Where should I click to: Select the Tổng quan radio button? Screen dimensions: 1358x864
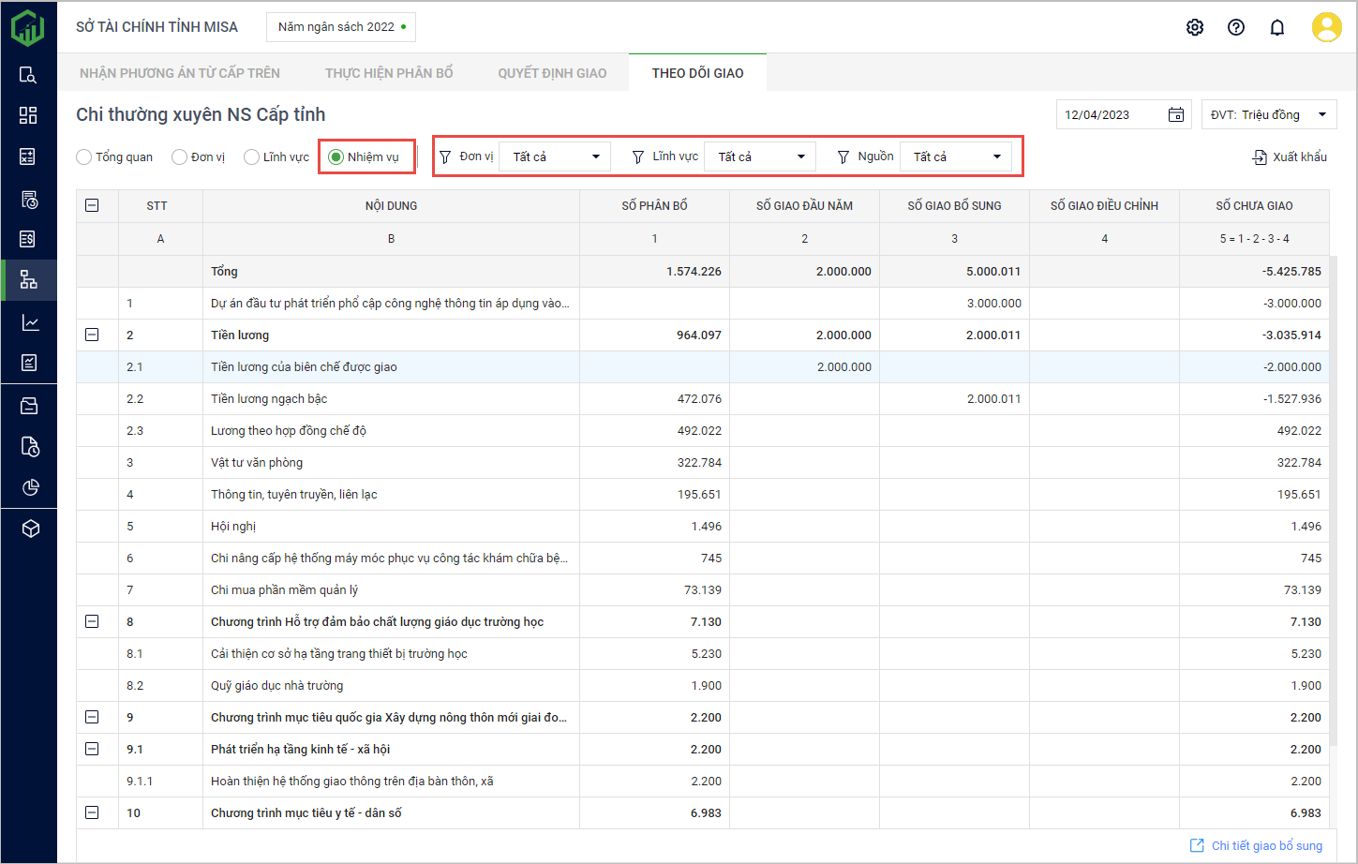84,157
